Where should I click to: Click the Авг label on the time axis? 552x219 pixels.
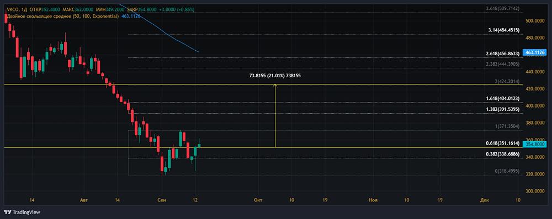click(83, 200)
